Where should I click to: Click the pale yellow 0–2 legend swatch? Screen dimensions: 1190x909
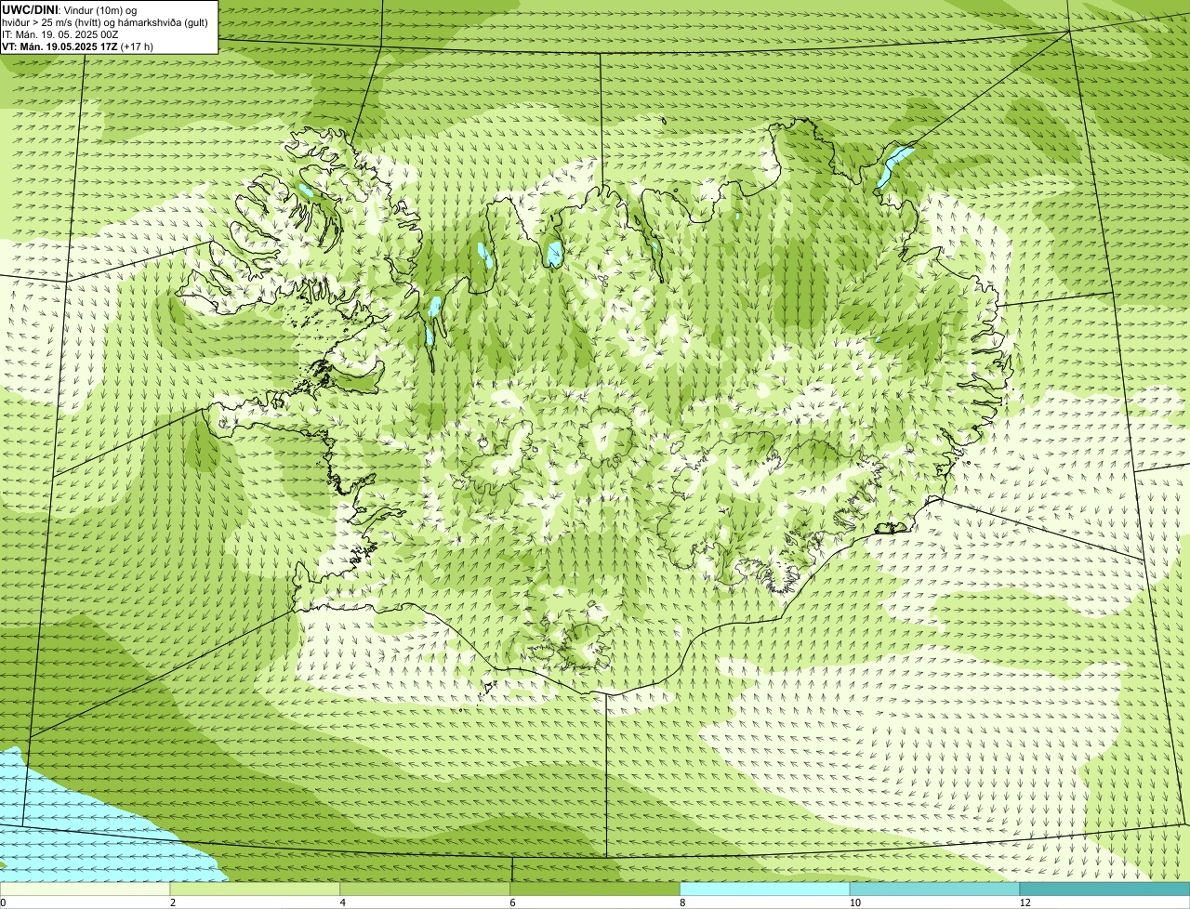(85, 889)
